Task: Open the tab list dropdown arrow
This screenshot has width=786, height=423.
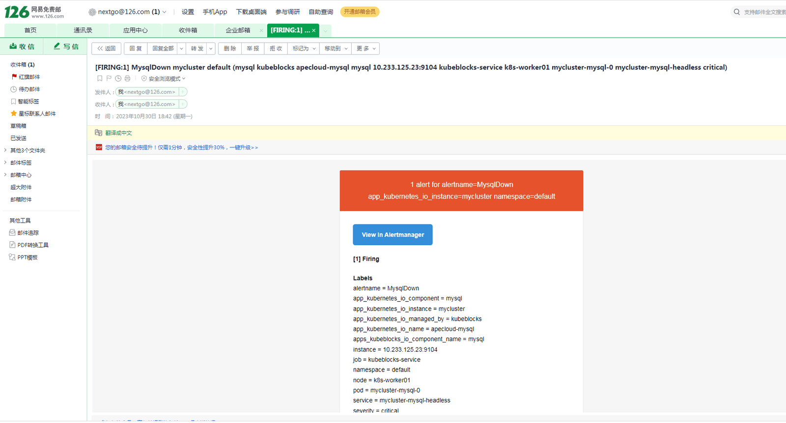Action: (325, 31)
